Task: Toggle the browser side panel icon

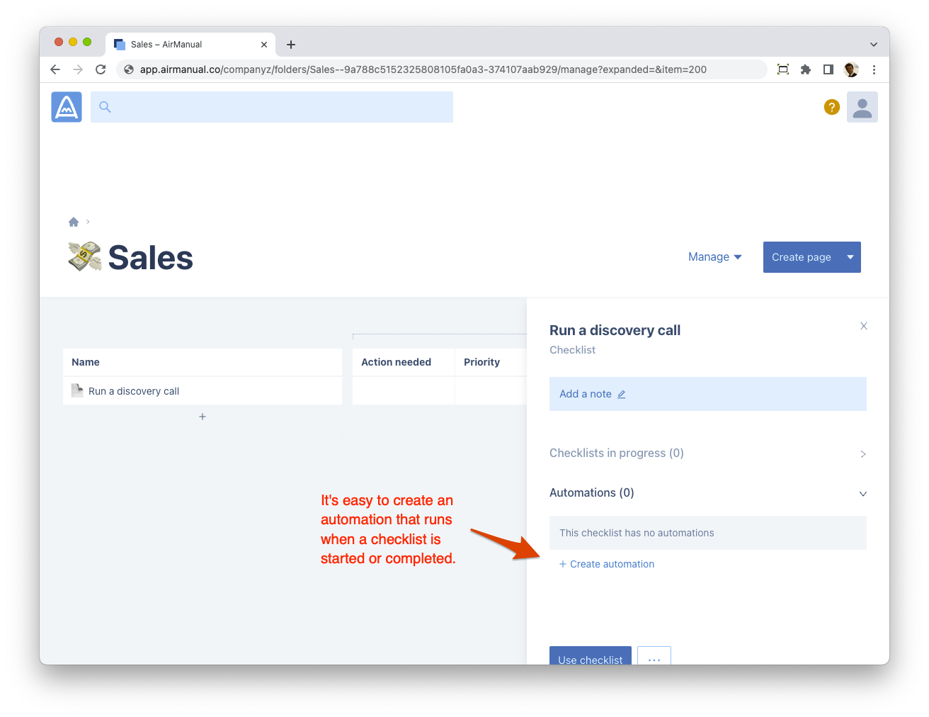Action: [x=828, y=69]
